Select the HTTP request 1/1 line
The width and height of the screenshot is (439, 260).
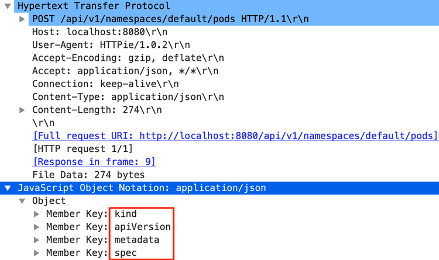coord(83,148)
